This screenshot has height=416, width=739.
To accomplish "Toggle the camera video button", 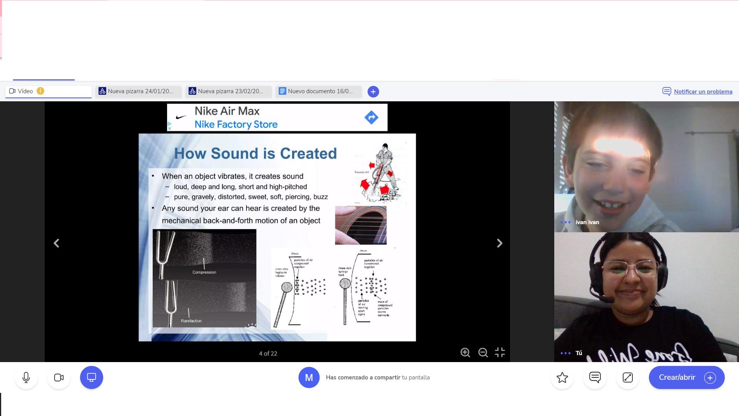I will [x=59, y=377].
